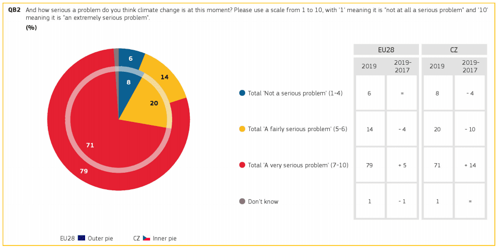Click the outer pie yellow slice labeled 14
Screen dimensions: 498x249
click(164, 77)
